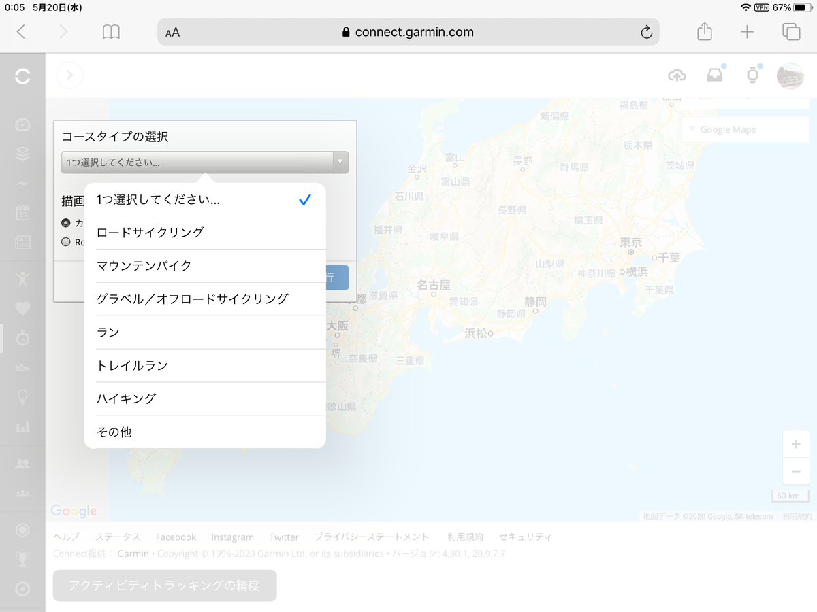Open the inbox tray notifications icon
Viewport: 817px width, 612px height.
pyautogui.click(x=715, y=75)
